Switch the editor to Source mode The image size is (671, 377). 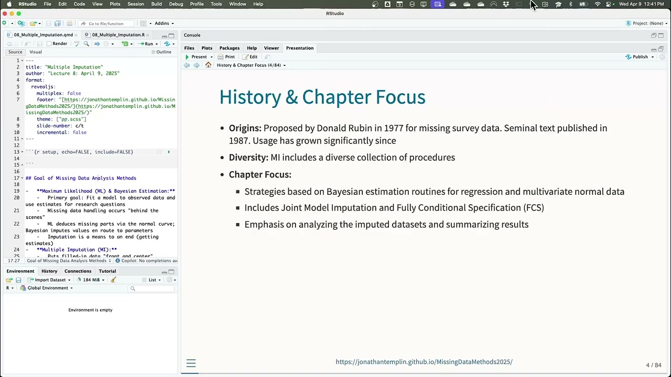click(15, 52)
